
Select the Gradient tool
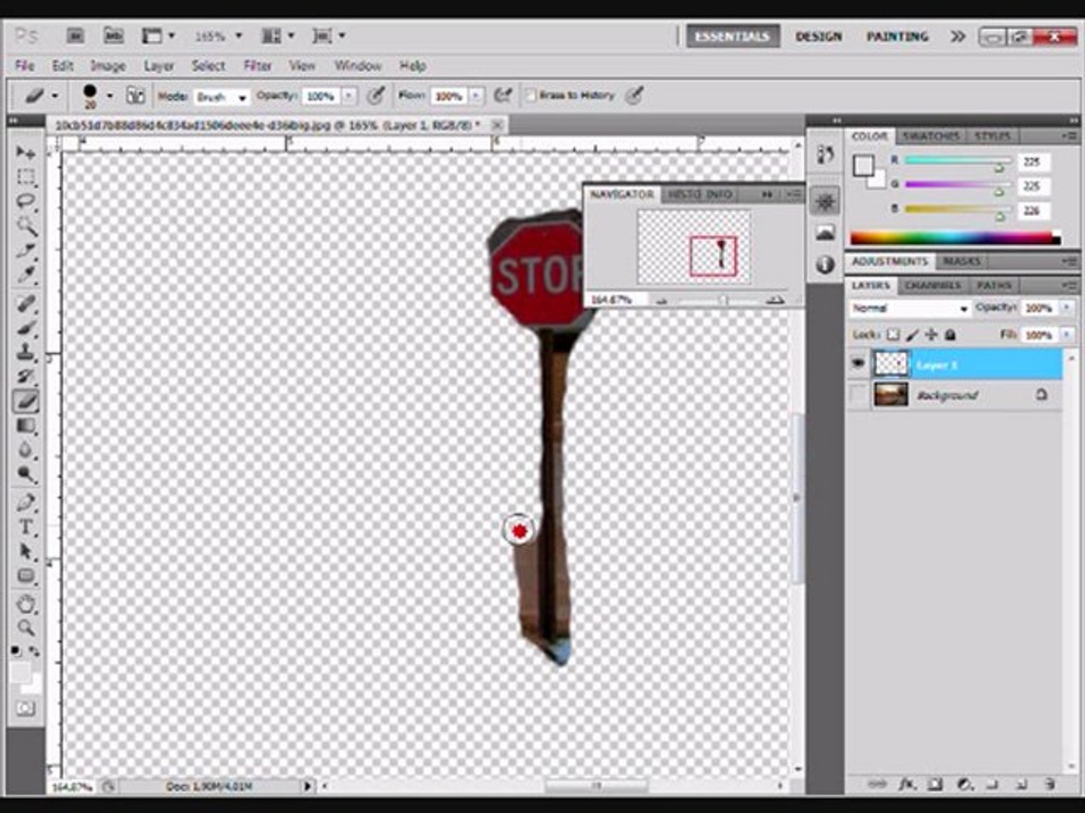tap(26, 425)
